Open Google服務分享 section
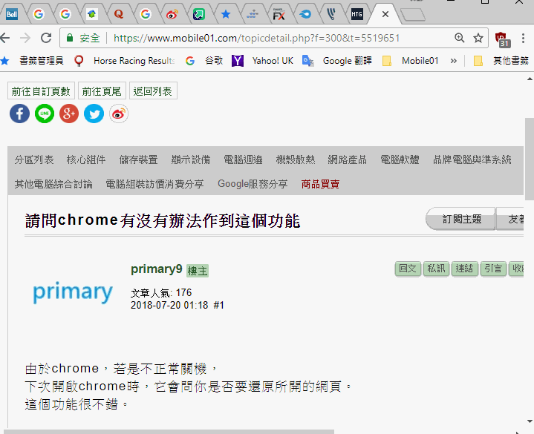 (x=253, y=184)
